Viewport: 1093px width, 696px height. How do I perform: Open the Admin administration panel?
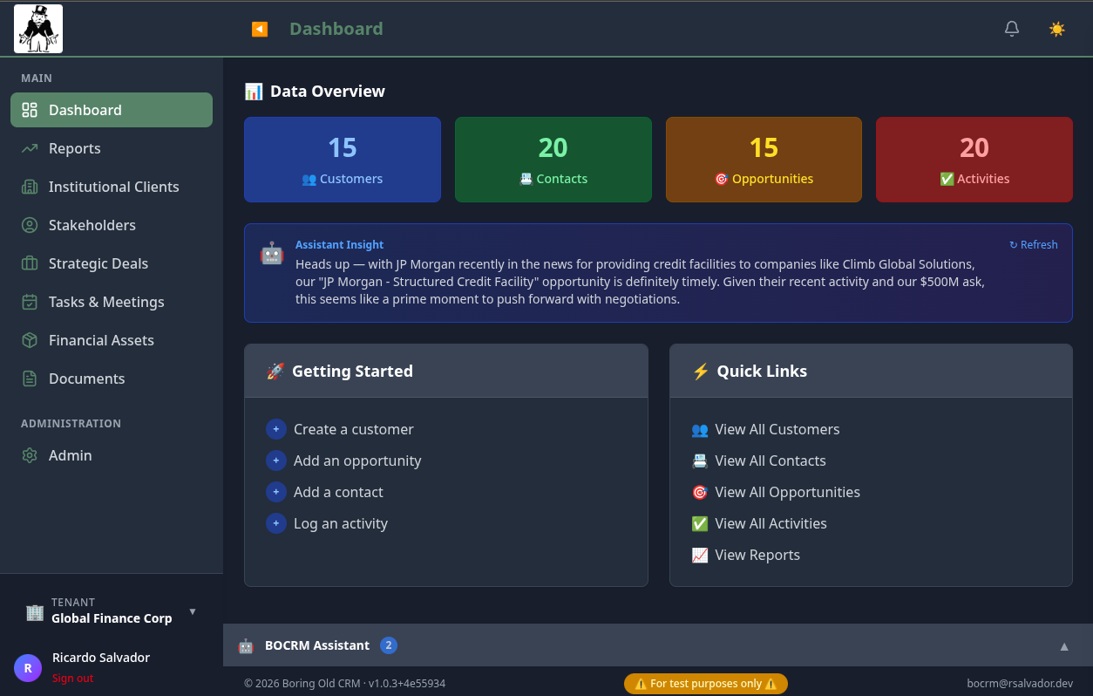pos(70,455)
